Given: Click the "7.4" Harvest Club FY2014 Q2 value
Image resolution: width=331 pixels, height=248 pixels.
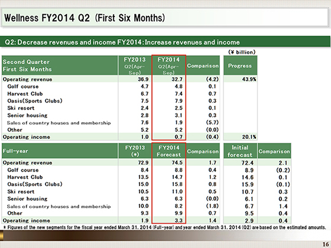Looking at the screenshot, I should coord(179,94).
